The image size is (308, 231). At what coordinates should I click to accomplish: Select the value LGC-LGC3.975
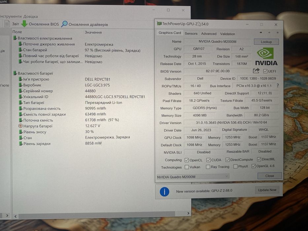pos(97,85)
